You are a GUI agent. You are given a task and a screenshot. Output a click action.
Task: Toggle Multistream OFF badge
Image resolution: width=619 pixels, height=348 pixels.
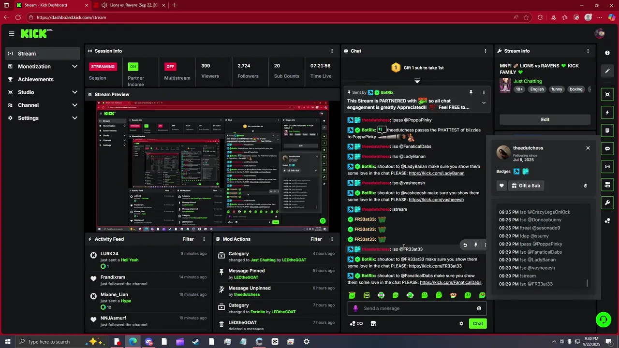click(170, 66)
